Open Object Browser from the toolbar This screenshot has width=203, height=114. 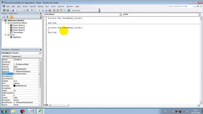point(61,10)
